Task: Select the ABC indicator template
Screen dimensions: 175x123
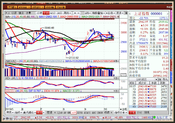Action: tap(94, 113)
